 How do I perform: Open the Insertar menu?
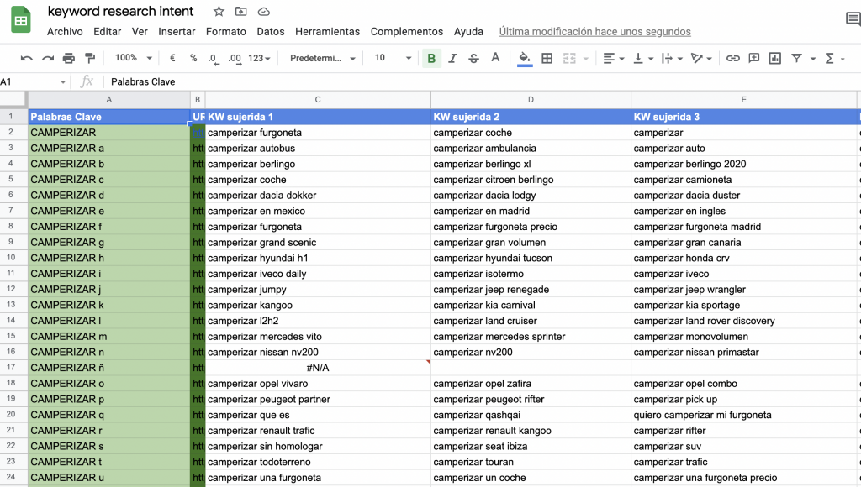[x=177, y=32]
